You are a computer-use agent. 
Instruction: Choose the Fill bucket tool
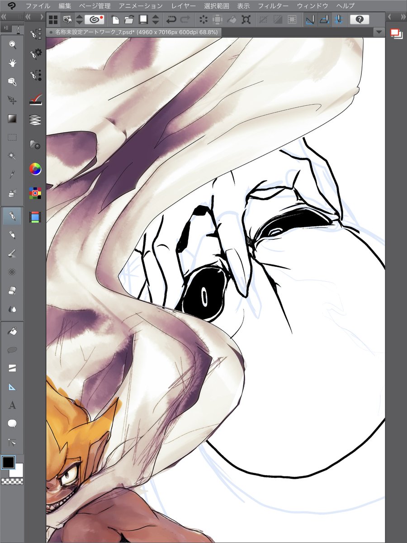click(x=12, y=331)
